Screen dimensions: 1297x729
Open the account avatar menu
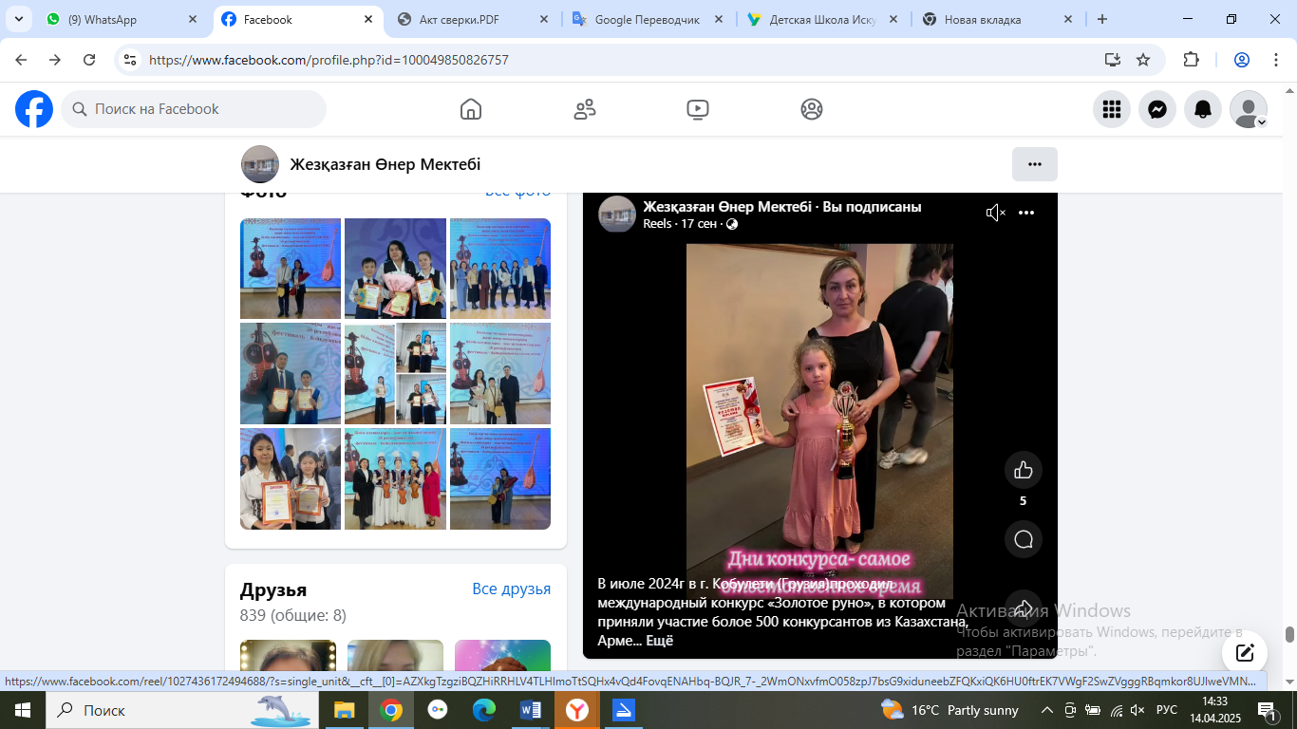(1249, 109)
